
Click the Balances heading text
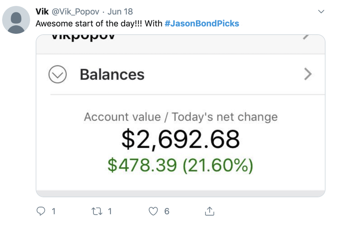112,75
